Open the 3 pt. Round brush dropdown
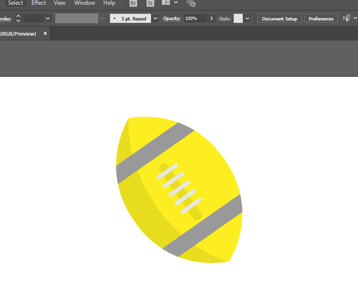The width and height of the screenshot is (358, 296). point(155,18)
